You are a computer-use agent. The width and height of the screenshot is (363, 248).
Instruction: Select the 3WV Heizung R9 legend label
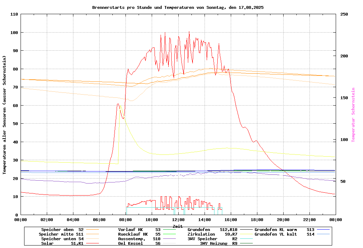point(218,243)
